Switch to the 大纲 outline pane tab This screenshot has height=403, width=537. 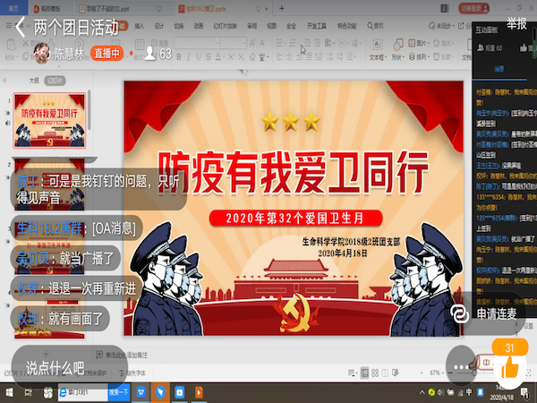click(x=34, y=81)
